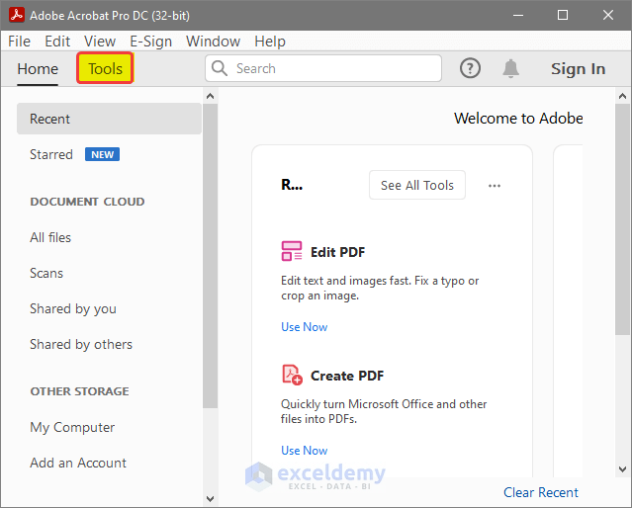This screenshot has height=508, width=632.
Task: Click sidebar scrollbar down arrow
Action: pyautogui.click(x=210, y=499)
